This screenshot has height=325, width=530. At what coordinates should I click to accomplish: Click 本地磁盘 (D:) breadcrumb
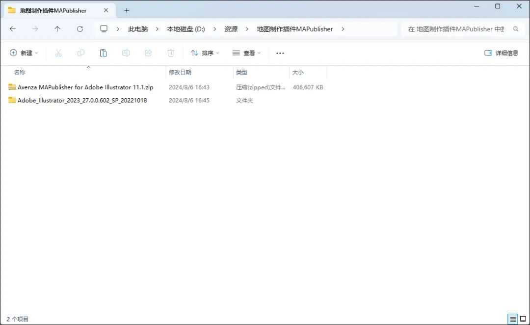pyautogui.click(x=186, y=29)
